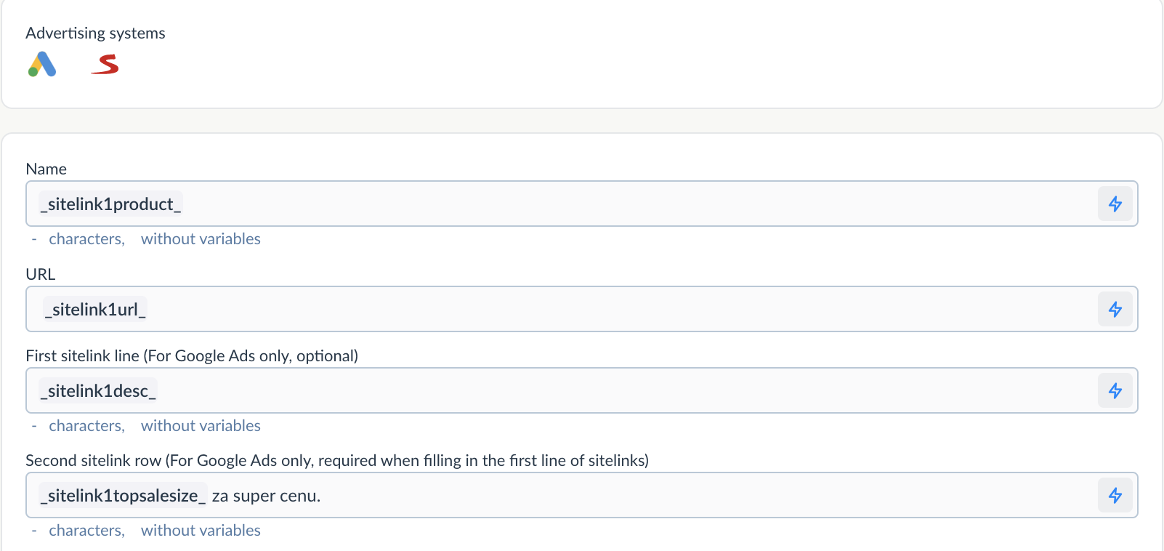Select the _sitelink1product_ variable chip
The image size is (1164, 551).
(110, 204)
